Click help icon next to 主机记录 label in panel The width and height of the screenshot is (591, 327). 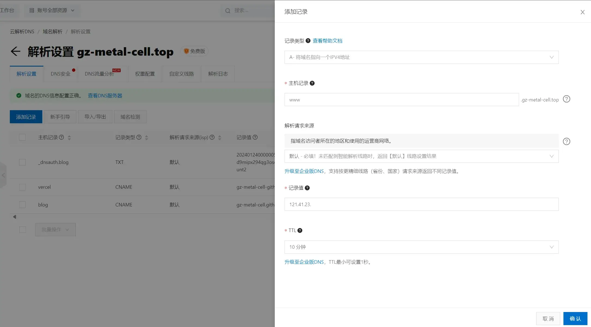pos(312,83)
